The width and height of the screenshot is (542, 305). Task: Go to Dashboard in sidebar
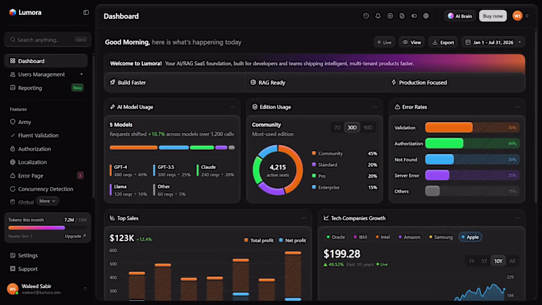(46, 61)
